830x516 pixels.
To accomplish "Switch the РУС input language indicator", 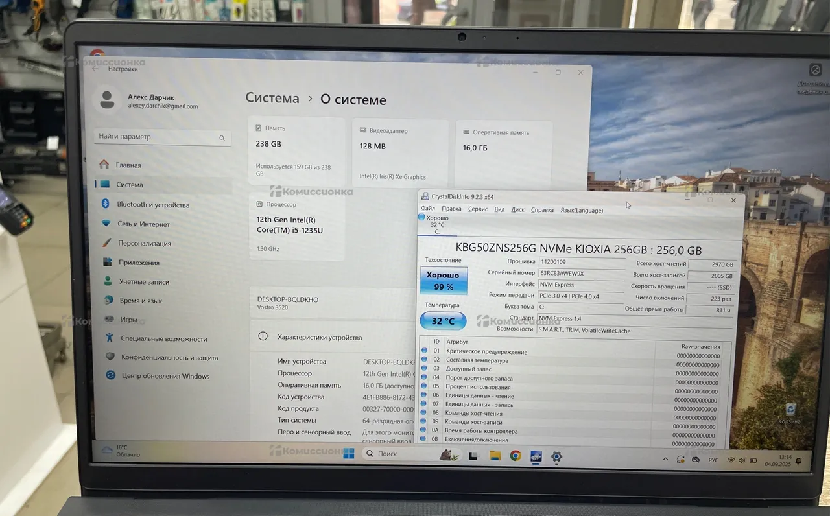I will click(713, 460).
